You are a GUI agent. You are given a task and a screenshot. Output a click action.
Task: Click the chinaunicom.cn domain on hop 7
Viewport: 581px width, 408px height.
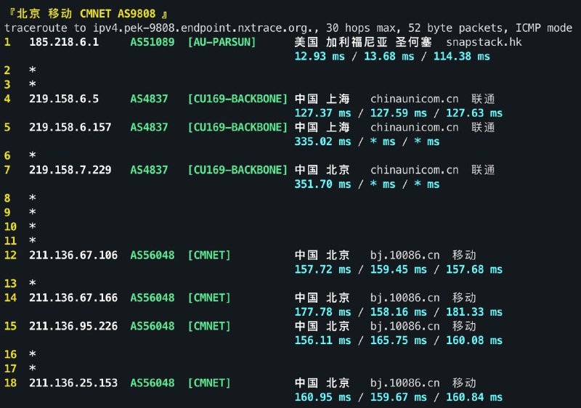tap(414, 170)
